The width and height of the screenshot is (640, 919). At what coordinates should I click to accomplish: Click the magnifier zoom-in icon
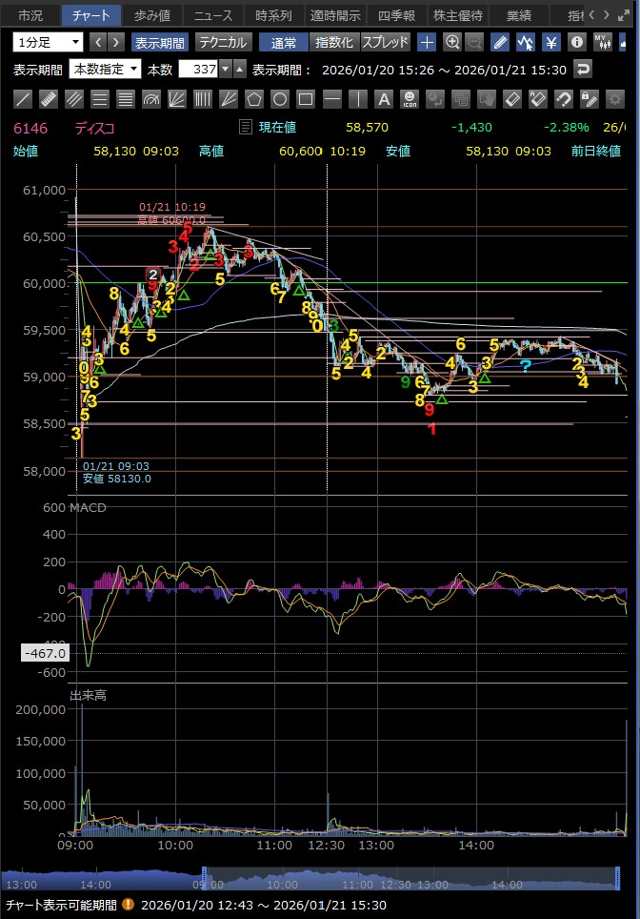[452, 42]
